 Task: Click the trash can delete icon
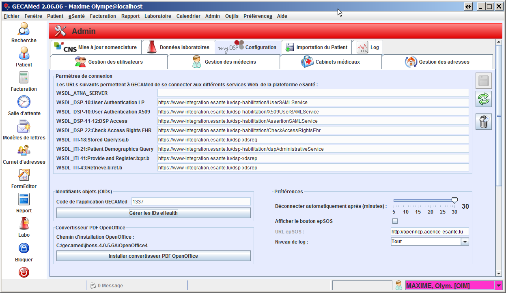[484, 122]
